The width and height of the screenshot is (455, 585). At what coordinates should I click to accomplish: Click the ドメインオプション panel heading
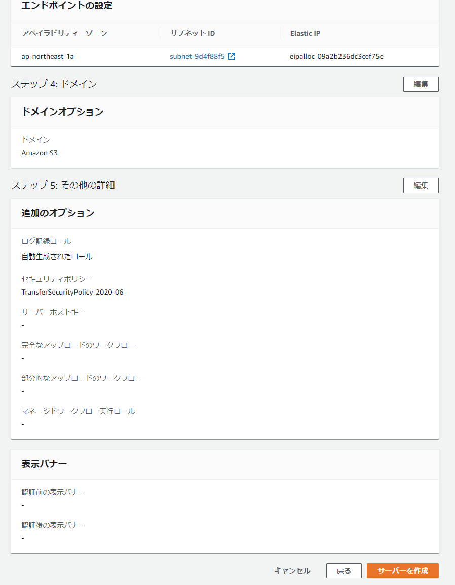point(63,112)
